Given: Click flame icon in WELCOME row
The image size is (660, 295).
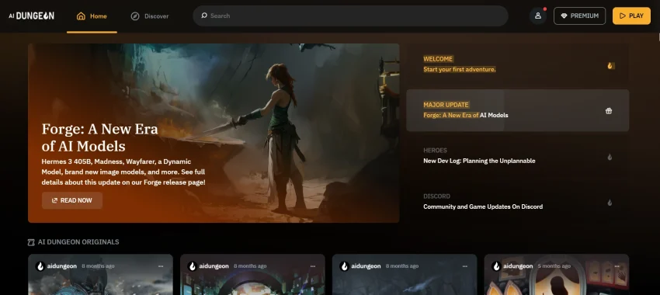Looking at the screenshot, I should click(x=610, y=65).
